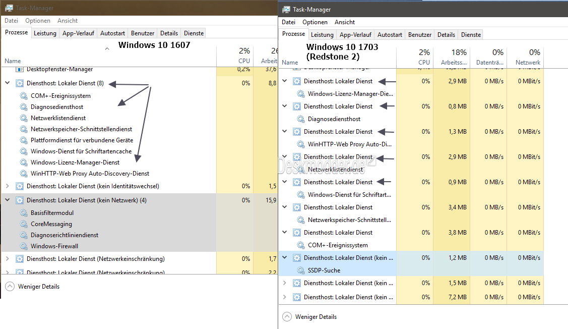Click gear icon for Windows-Dienst für Schriftart... in 1703 window
The width and height of the screenshot is (568, 329).
coord(301,195)
